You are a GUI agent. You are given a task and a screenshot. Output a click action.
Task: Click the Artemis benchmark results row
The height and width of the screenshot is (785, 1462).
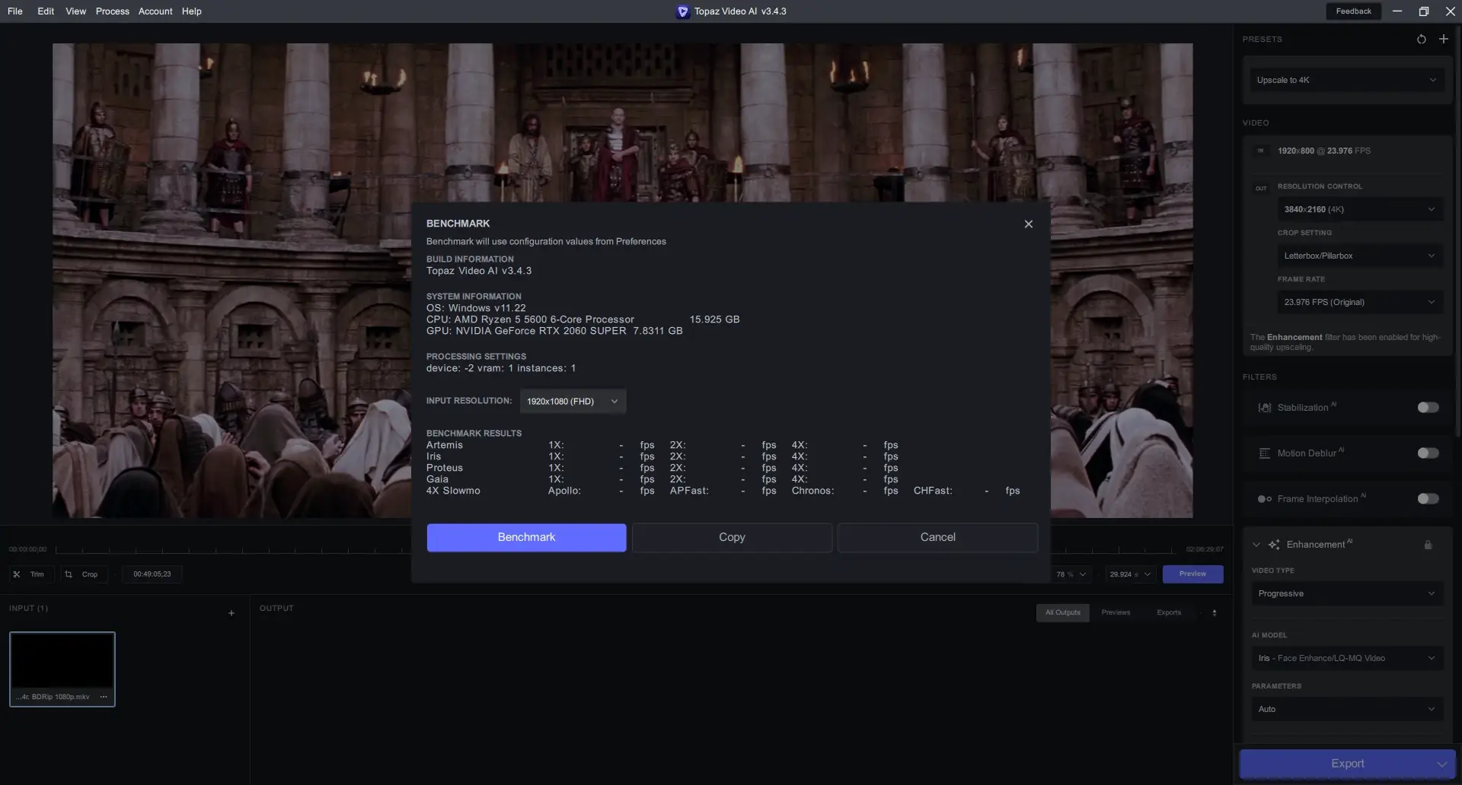[662, 445]
